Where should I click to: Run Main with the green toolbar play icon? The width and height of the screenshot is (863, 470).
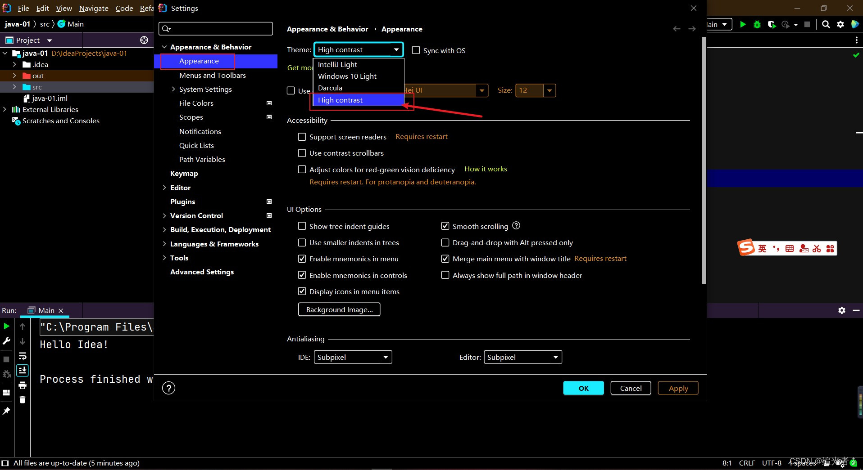click(x=743, y=24)
